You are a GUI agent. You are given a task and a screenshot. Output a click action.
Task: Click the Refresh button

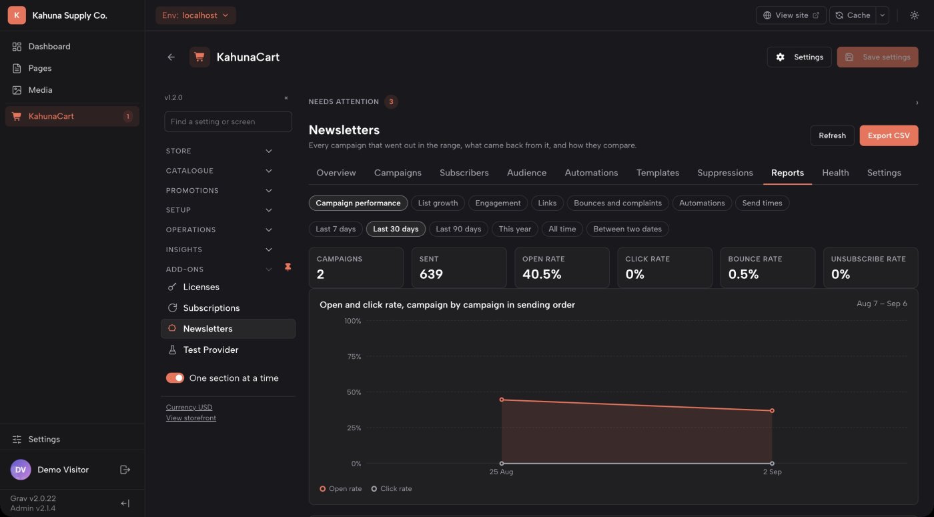pos(832,135)
